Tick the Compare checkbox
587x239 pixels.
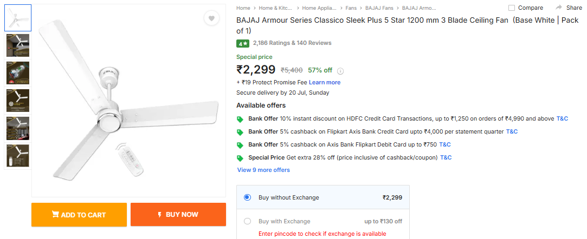click(512, 8)
